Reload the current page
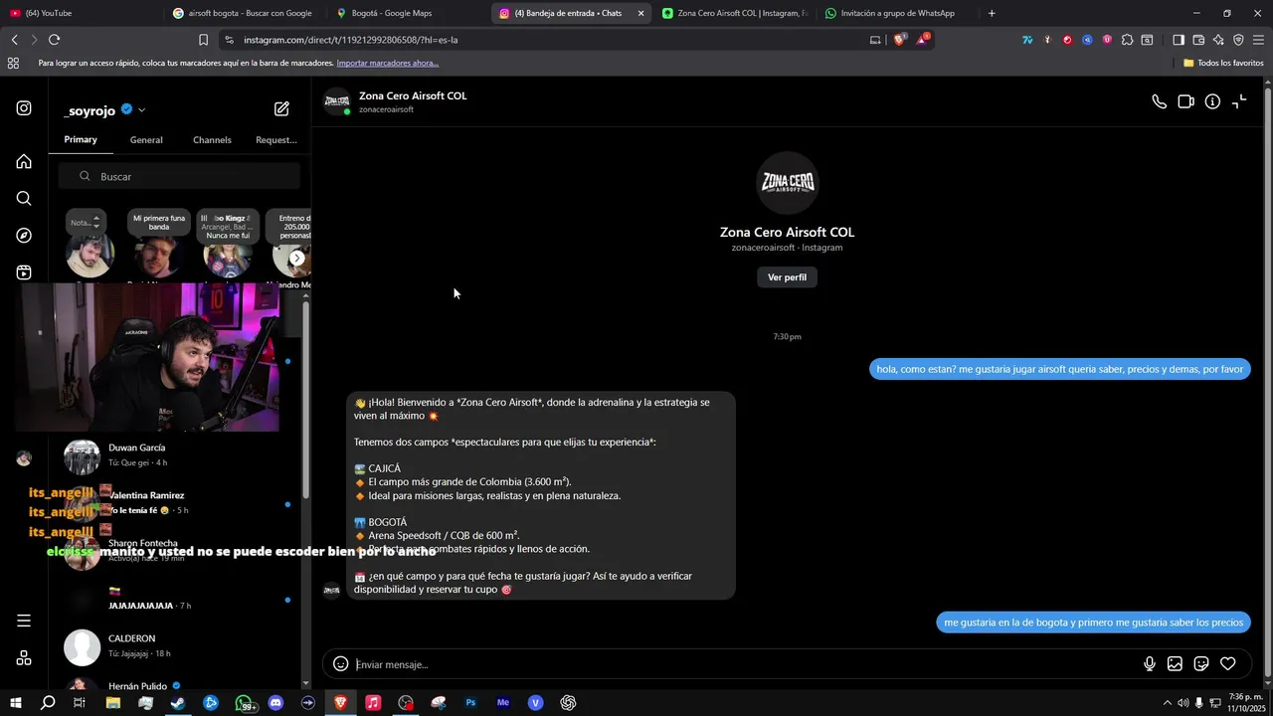The image size is (1273, 716). click(x=54, y=40)
